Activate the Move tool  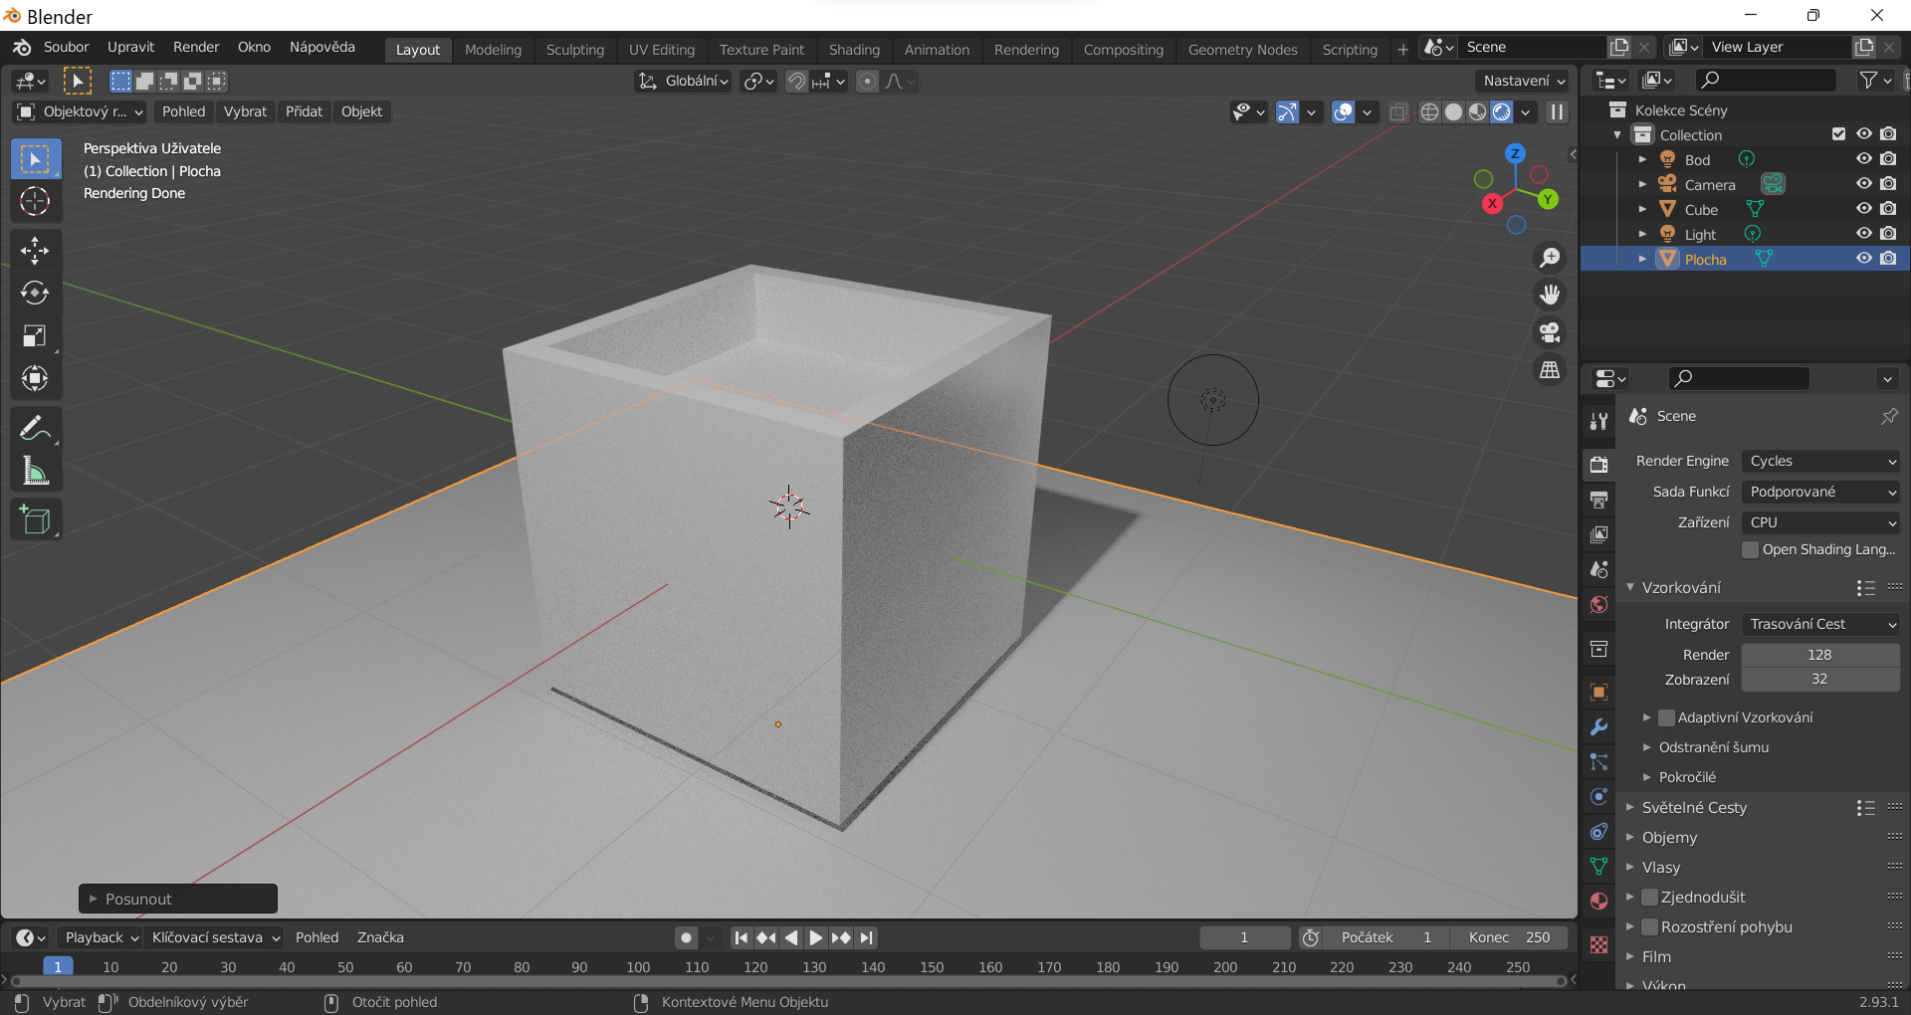(x=35, y=250)
